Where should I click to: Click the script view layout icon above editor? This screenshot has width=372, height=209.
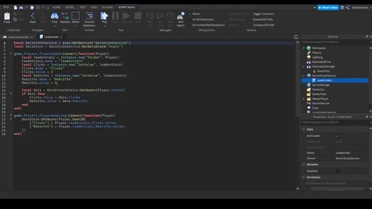pyautogui.click(x=296, y=37)
